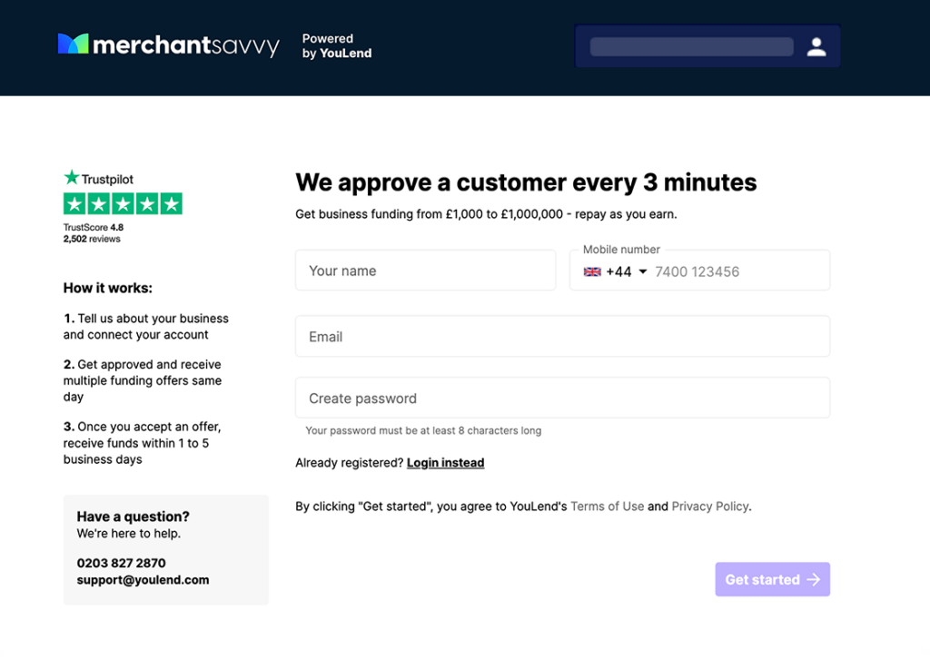
Task: Click the Your name field
Action: [425, 271]
